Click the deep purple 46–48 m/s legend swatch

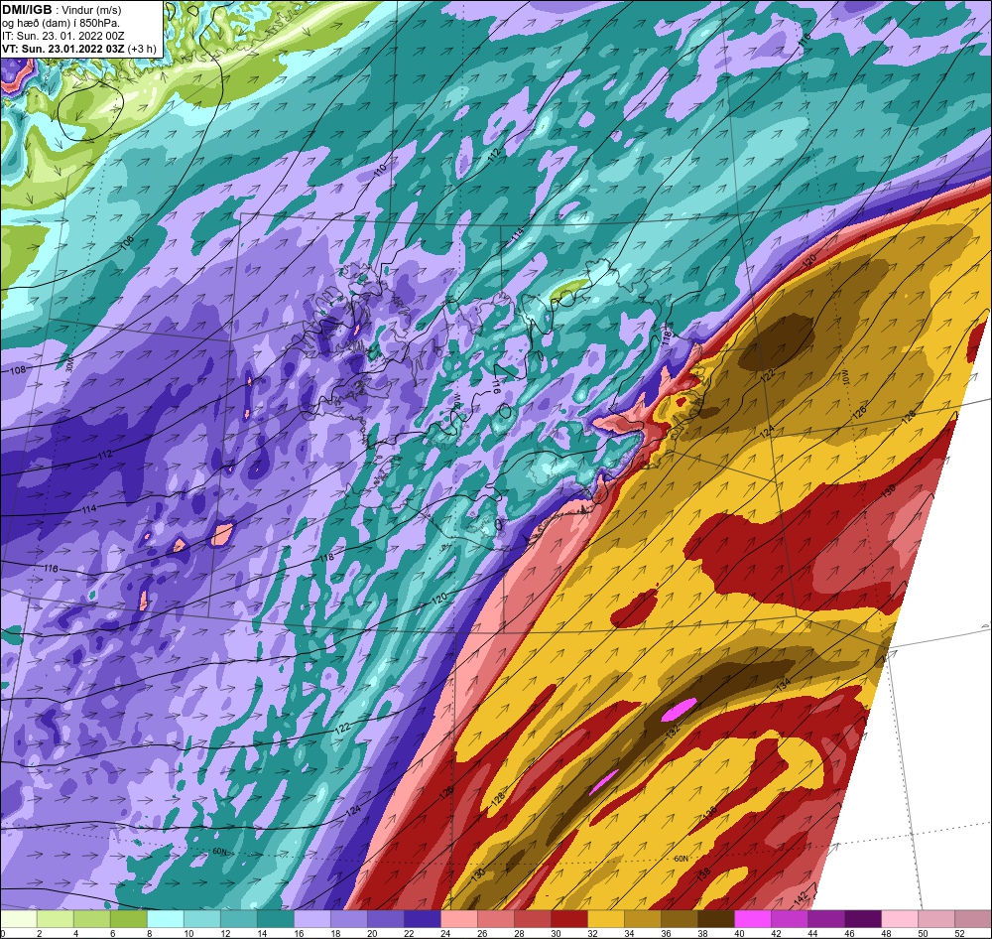point(864,919)
